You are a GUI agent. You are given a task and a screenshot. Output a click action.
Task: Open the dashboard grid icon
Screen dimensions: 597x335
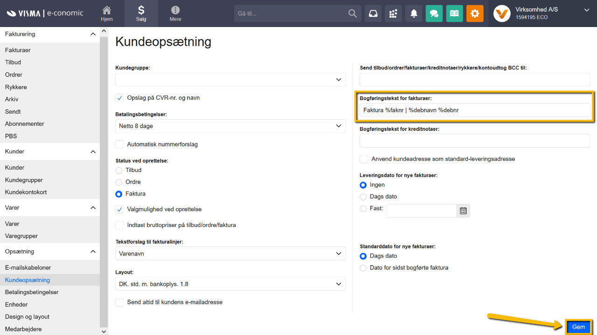pyautogui.click(x=393, y=14)
